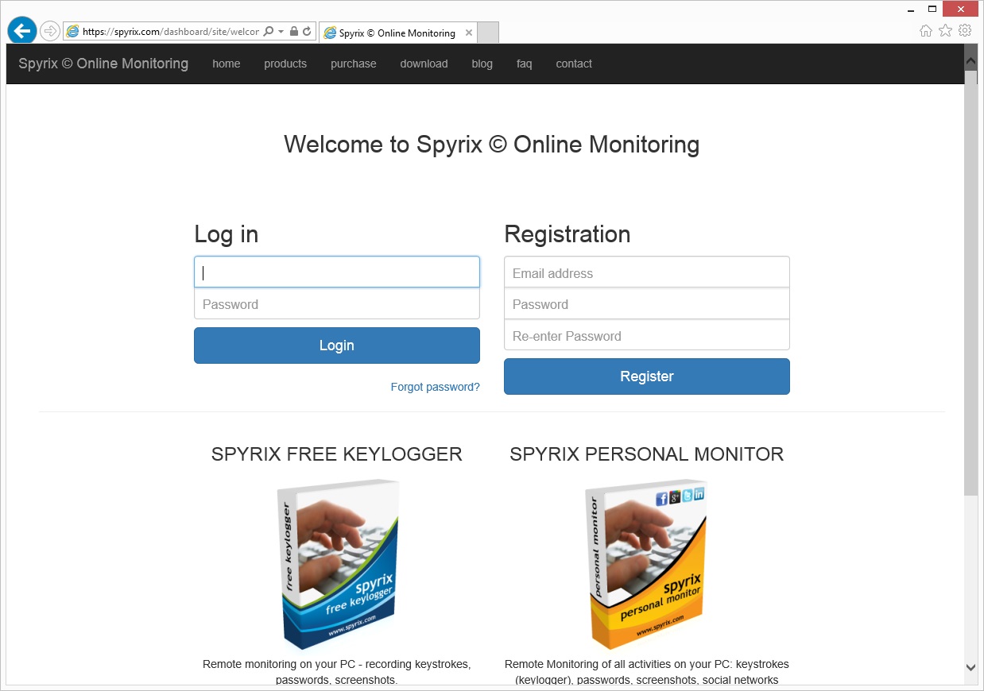
Task: Open the browser Tools gear icon
Action: coord(965,31)
